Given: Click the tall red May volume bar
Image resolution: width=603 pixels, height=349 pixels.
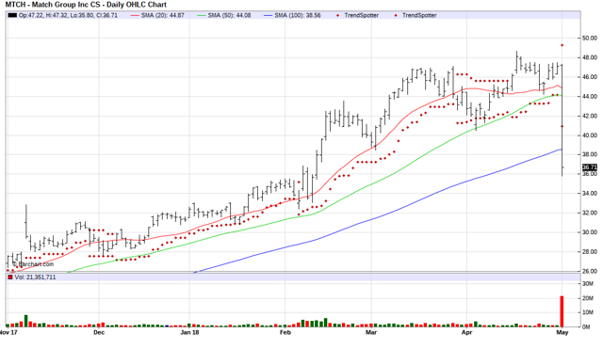Looking at the screenshot, I should coord(562,311).
